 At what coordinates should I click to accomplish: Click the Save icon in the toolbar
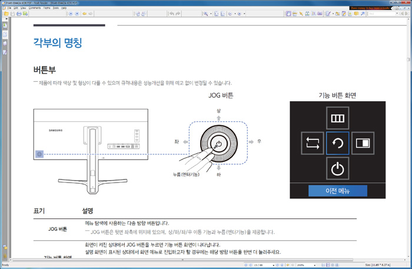coord(12,14)
